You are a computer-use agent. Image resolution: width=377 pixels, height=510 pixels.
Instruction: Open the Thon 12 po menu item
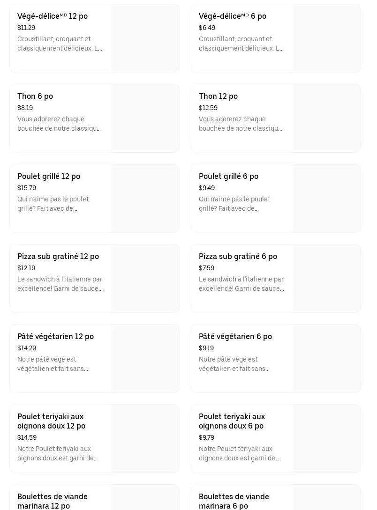point(219,96)
